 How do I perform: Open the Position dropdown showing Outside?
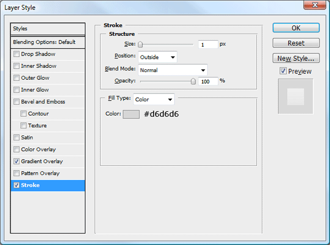[x=158, y=57]
